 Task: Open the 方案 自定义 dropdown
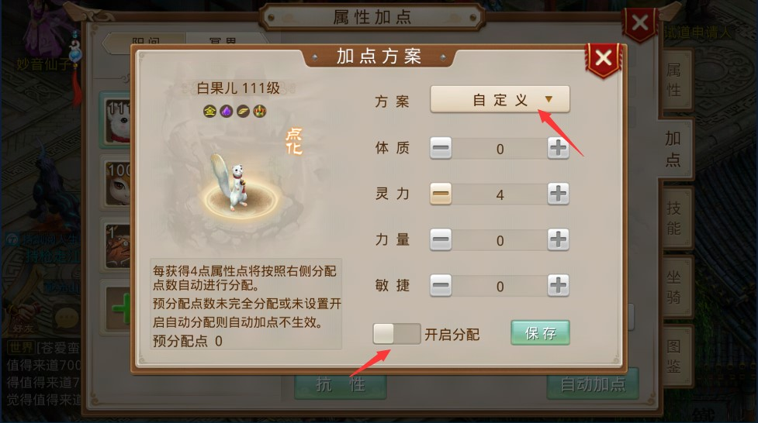click(500, 99)
